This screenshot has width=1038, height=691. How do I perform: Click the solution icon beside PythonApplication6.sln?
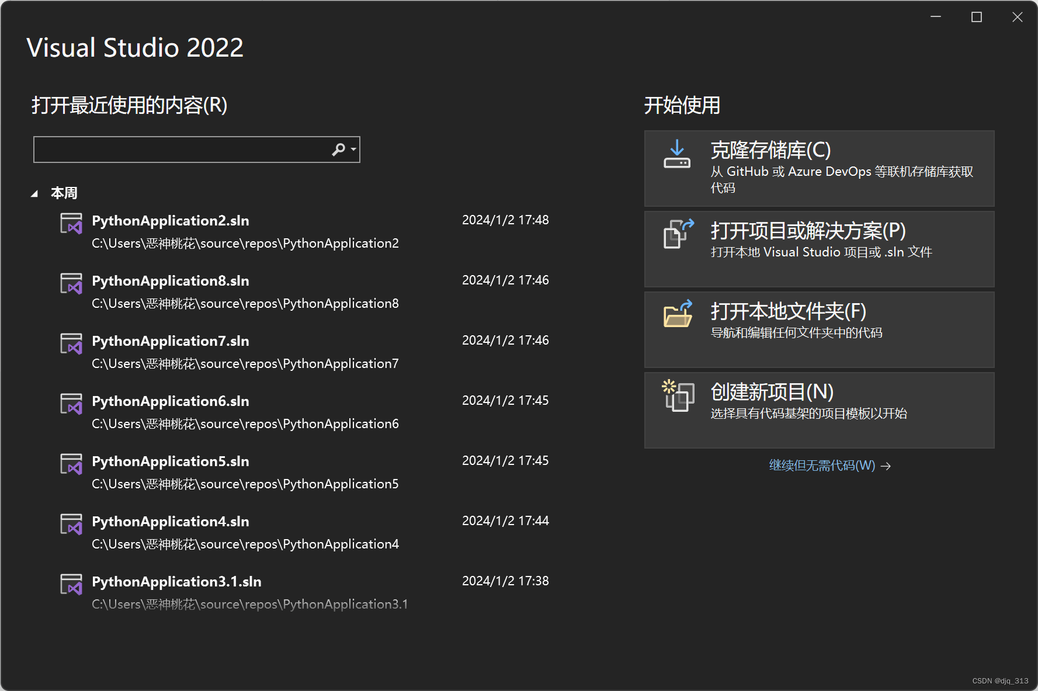tap(71, 404)
